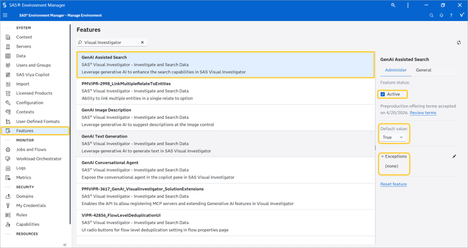Select the Administer tab
This screenshot has width=468, height=248.
coord(396,70)
